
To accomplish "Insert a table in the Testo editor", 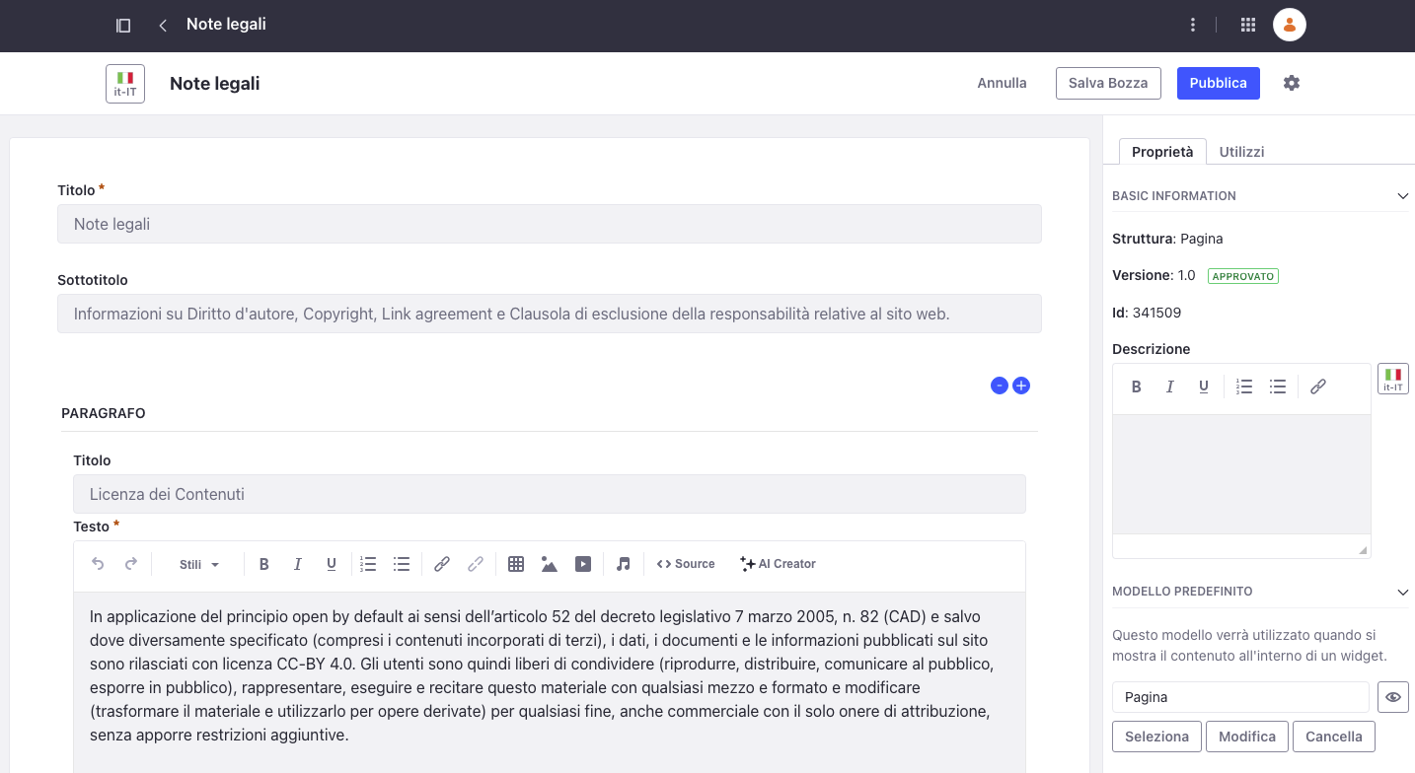I will 515,564.
